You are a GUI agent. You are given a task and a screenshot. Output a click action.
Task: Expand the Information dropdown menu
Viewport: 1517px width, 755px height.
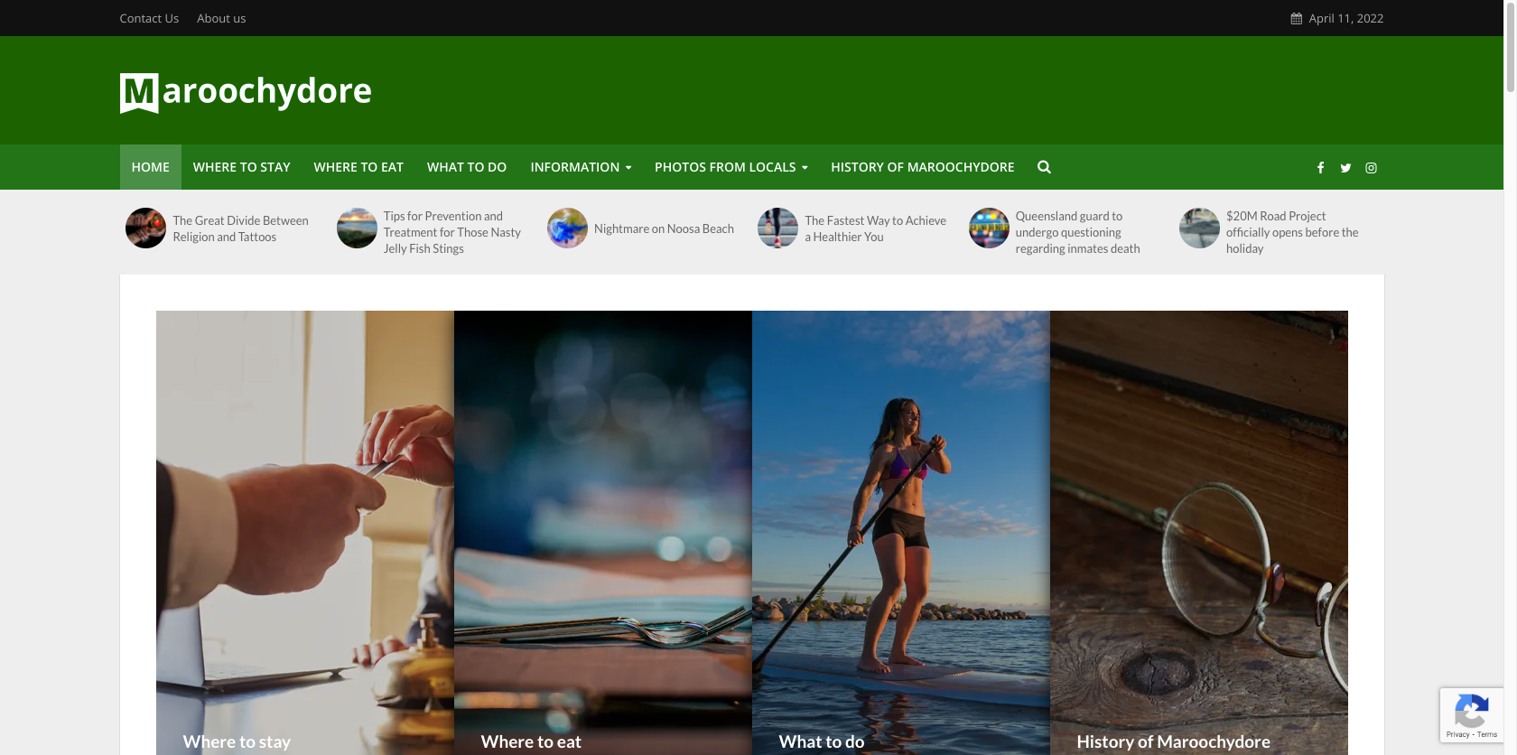581,167
